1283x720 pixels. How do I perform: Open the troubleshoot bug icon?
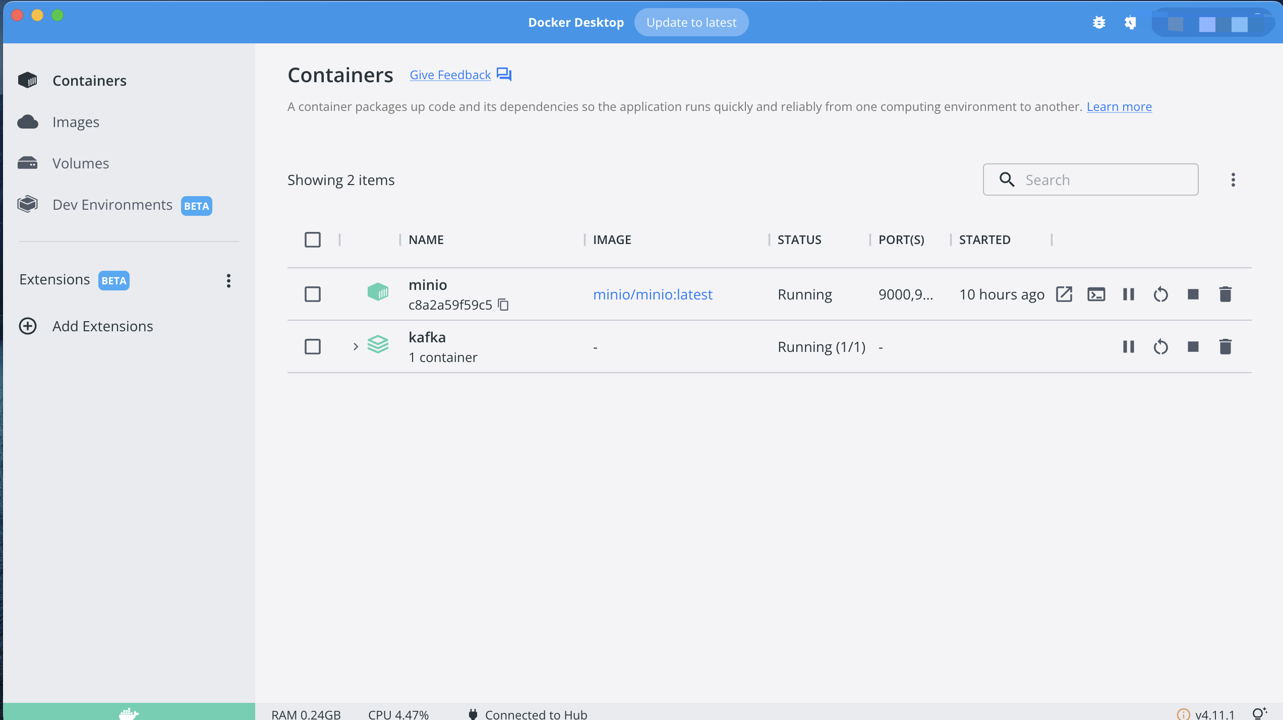pos(1099,23)
